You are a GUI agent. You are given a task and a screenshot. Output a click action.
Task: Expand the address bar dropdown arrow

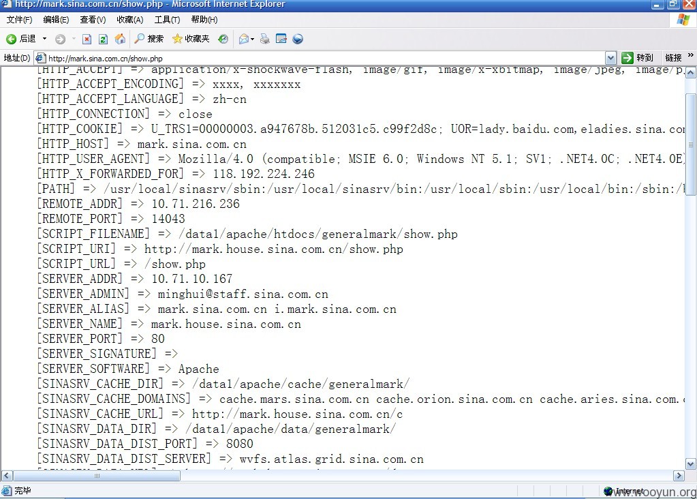tap(610, 58)
